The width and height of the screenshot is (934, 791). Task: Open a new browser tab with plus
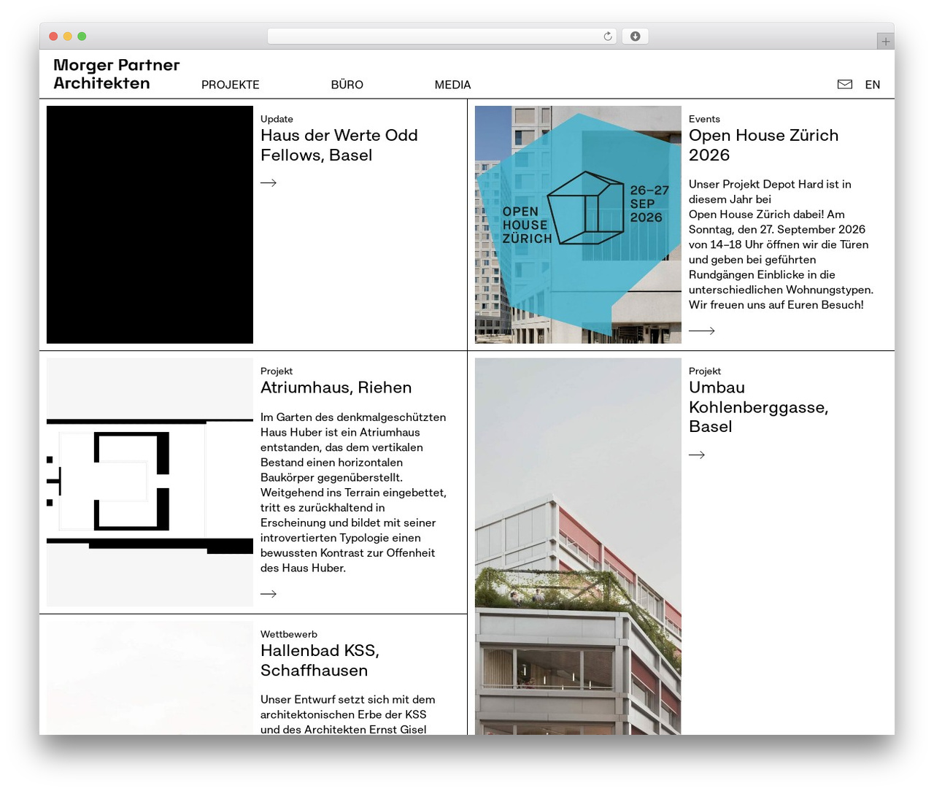885,42
